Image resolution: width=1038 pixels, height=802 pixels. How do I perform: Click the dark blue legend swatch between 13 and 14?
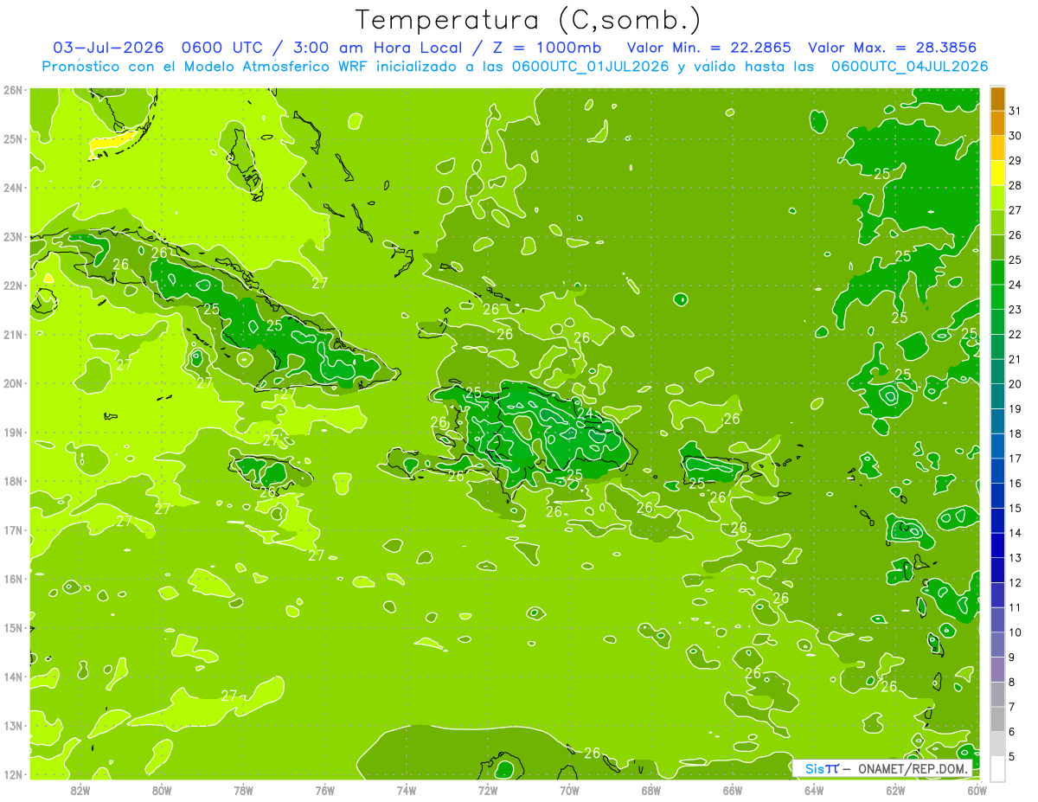pyautogui.click(x=997, y=545)
